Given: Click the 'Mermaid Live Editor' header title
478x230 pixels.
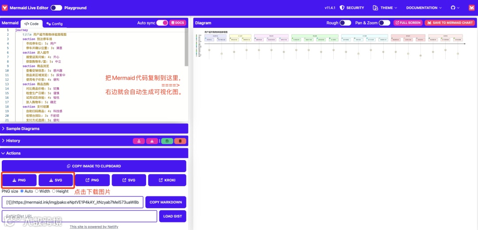Looking at the screenshot, I should 29,8.
